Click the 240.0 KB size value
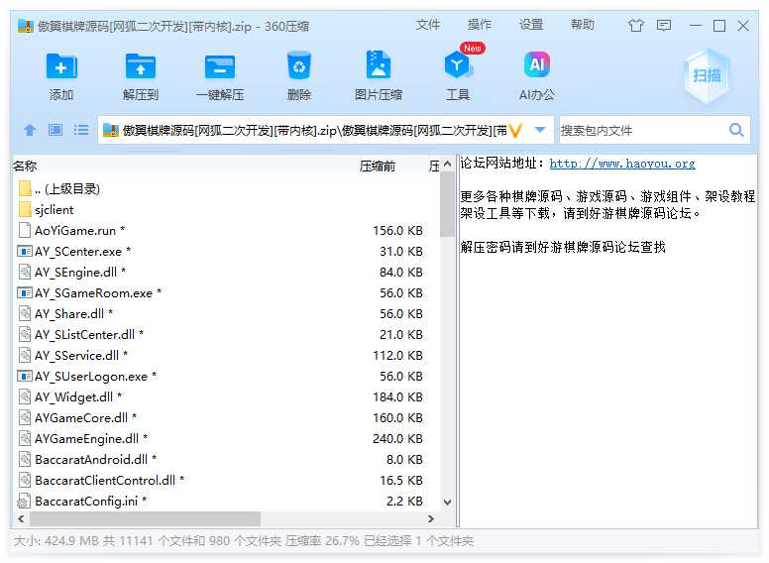Image resolution: width=769 pixels, height=563 pixels. [397, 438]
